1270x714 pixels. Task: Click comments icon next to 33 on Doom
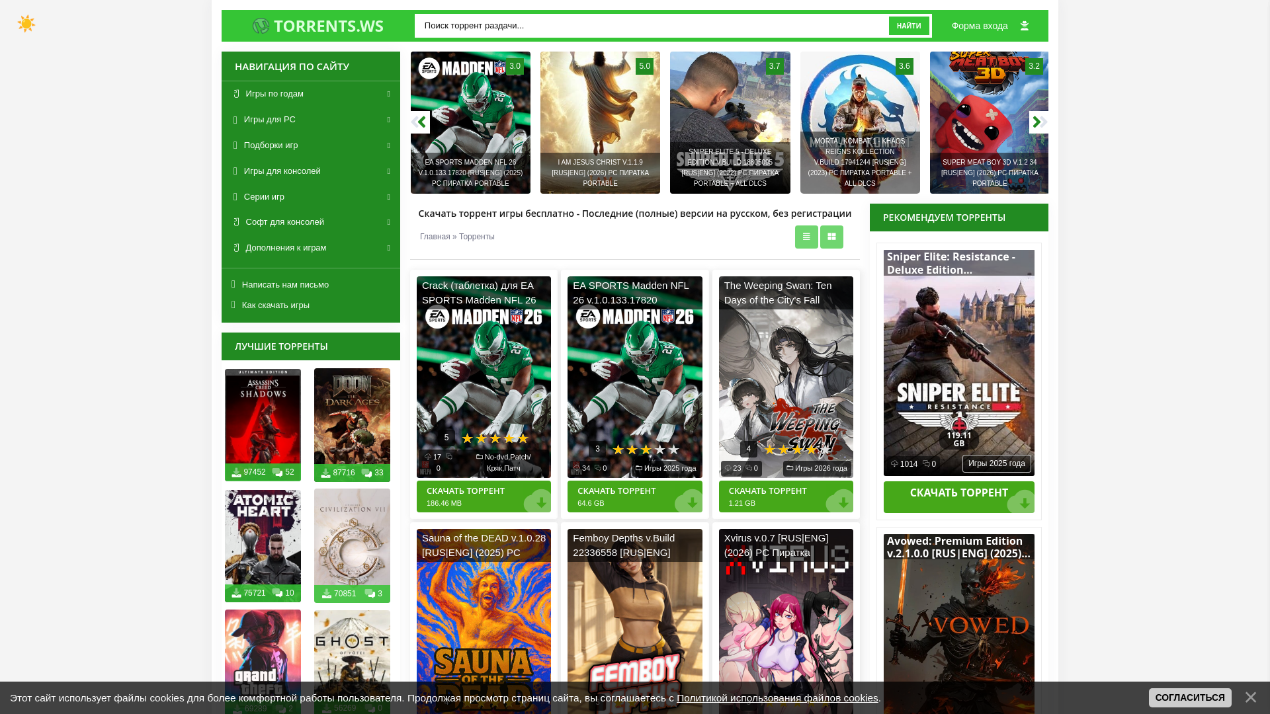click(x=366, y=473)
